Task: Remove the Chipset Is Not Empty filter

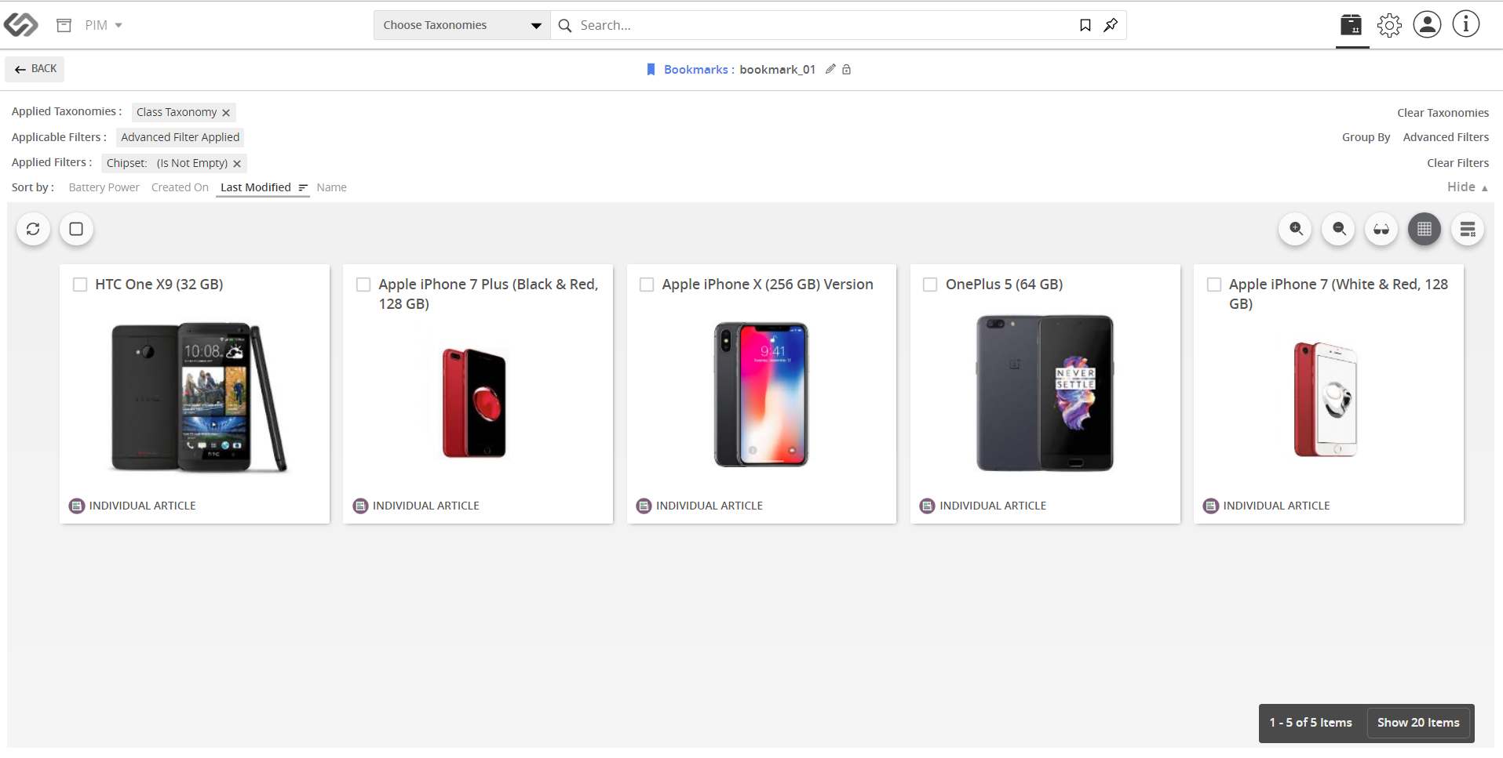Action: coord(237,164)
